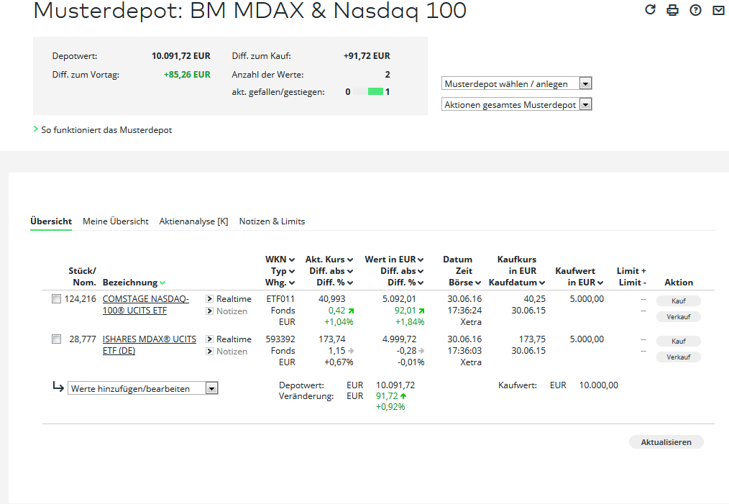Click the gefallen/gestiegen green progress bar
This screenshot has height=504, width=729.
(x=375, y=91)
